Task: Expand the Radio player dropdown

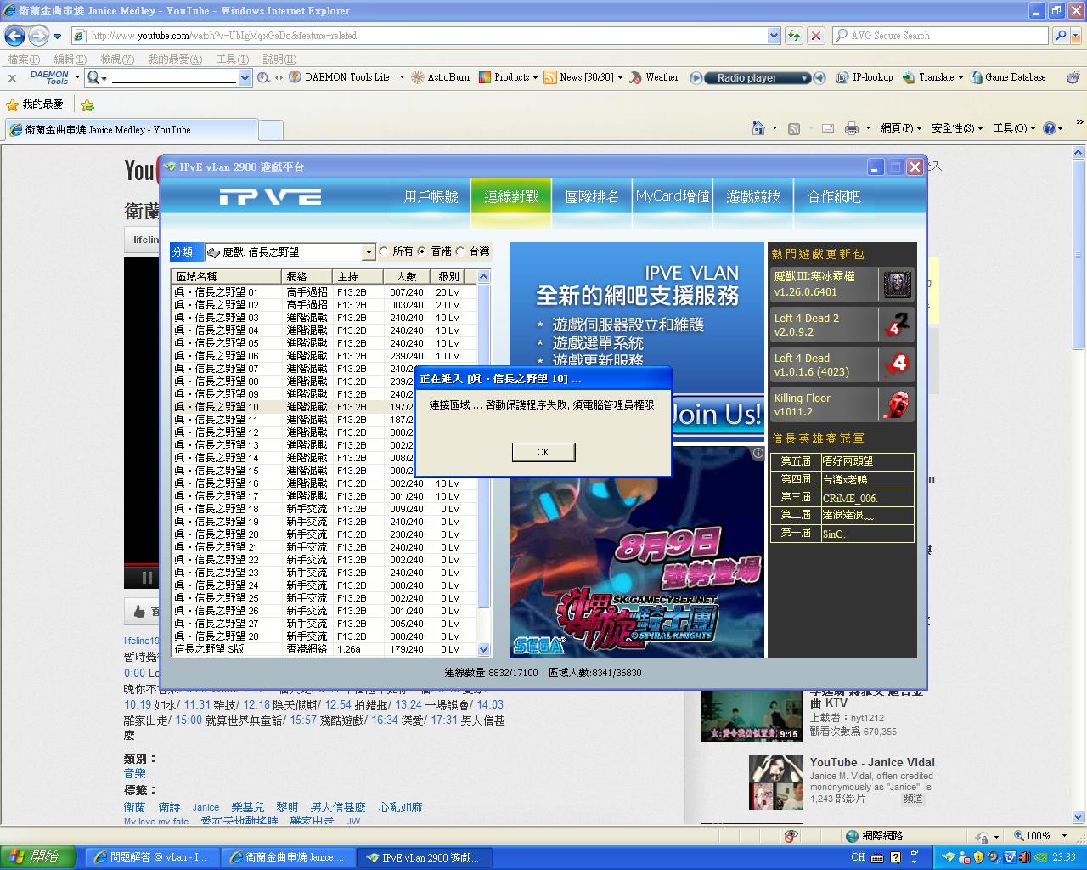Action: 804,78
